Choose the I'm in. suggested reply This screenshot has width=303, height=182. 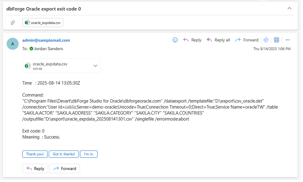(88, 154)
